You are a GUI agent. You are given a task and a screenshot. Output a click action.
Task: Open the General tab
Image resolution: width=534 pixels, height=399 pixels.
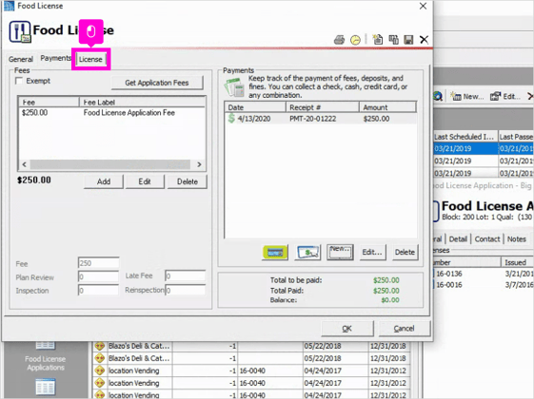21,59
